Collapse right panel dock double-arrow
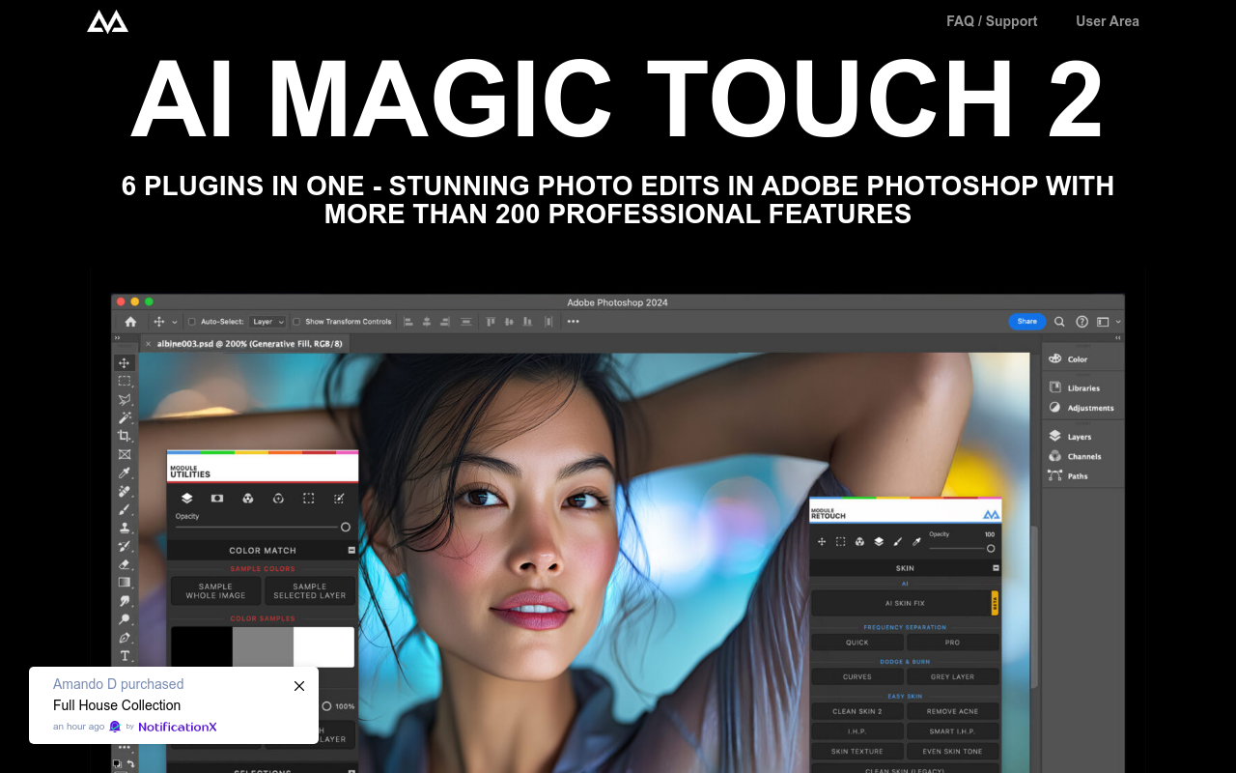 (1118, 338)
